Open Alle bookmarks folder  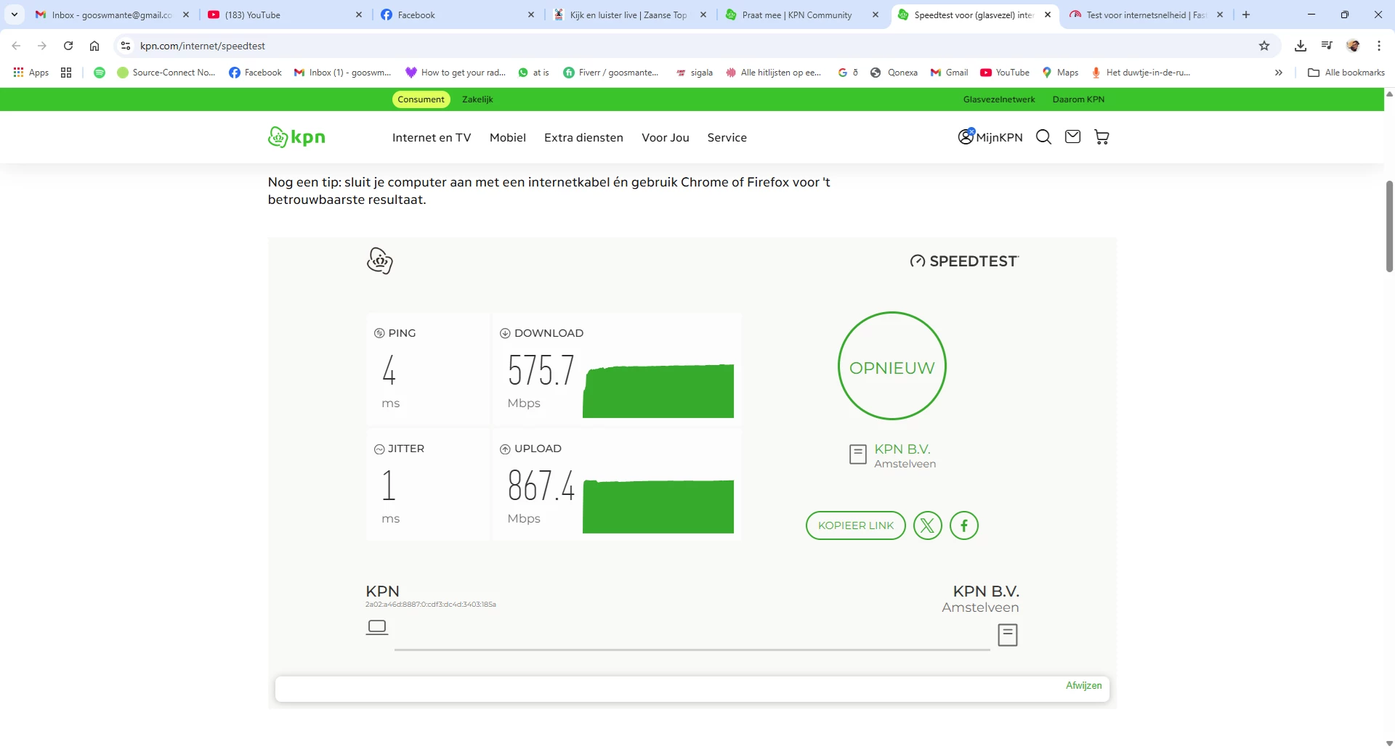coord(1346,73)
